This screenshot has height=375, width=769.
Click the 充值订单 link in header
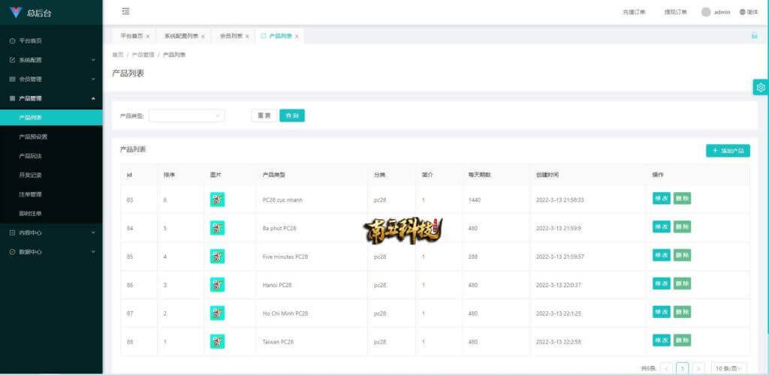(634, 12)
